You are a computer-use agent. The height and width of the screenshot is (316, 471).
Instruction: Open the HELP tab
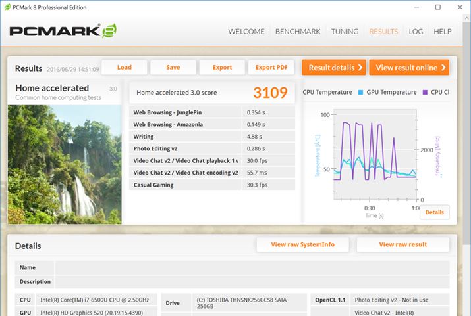pos(442,32)
